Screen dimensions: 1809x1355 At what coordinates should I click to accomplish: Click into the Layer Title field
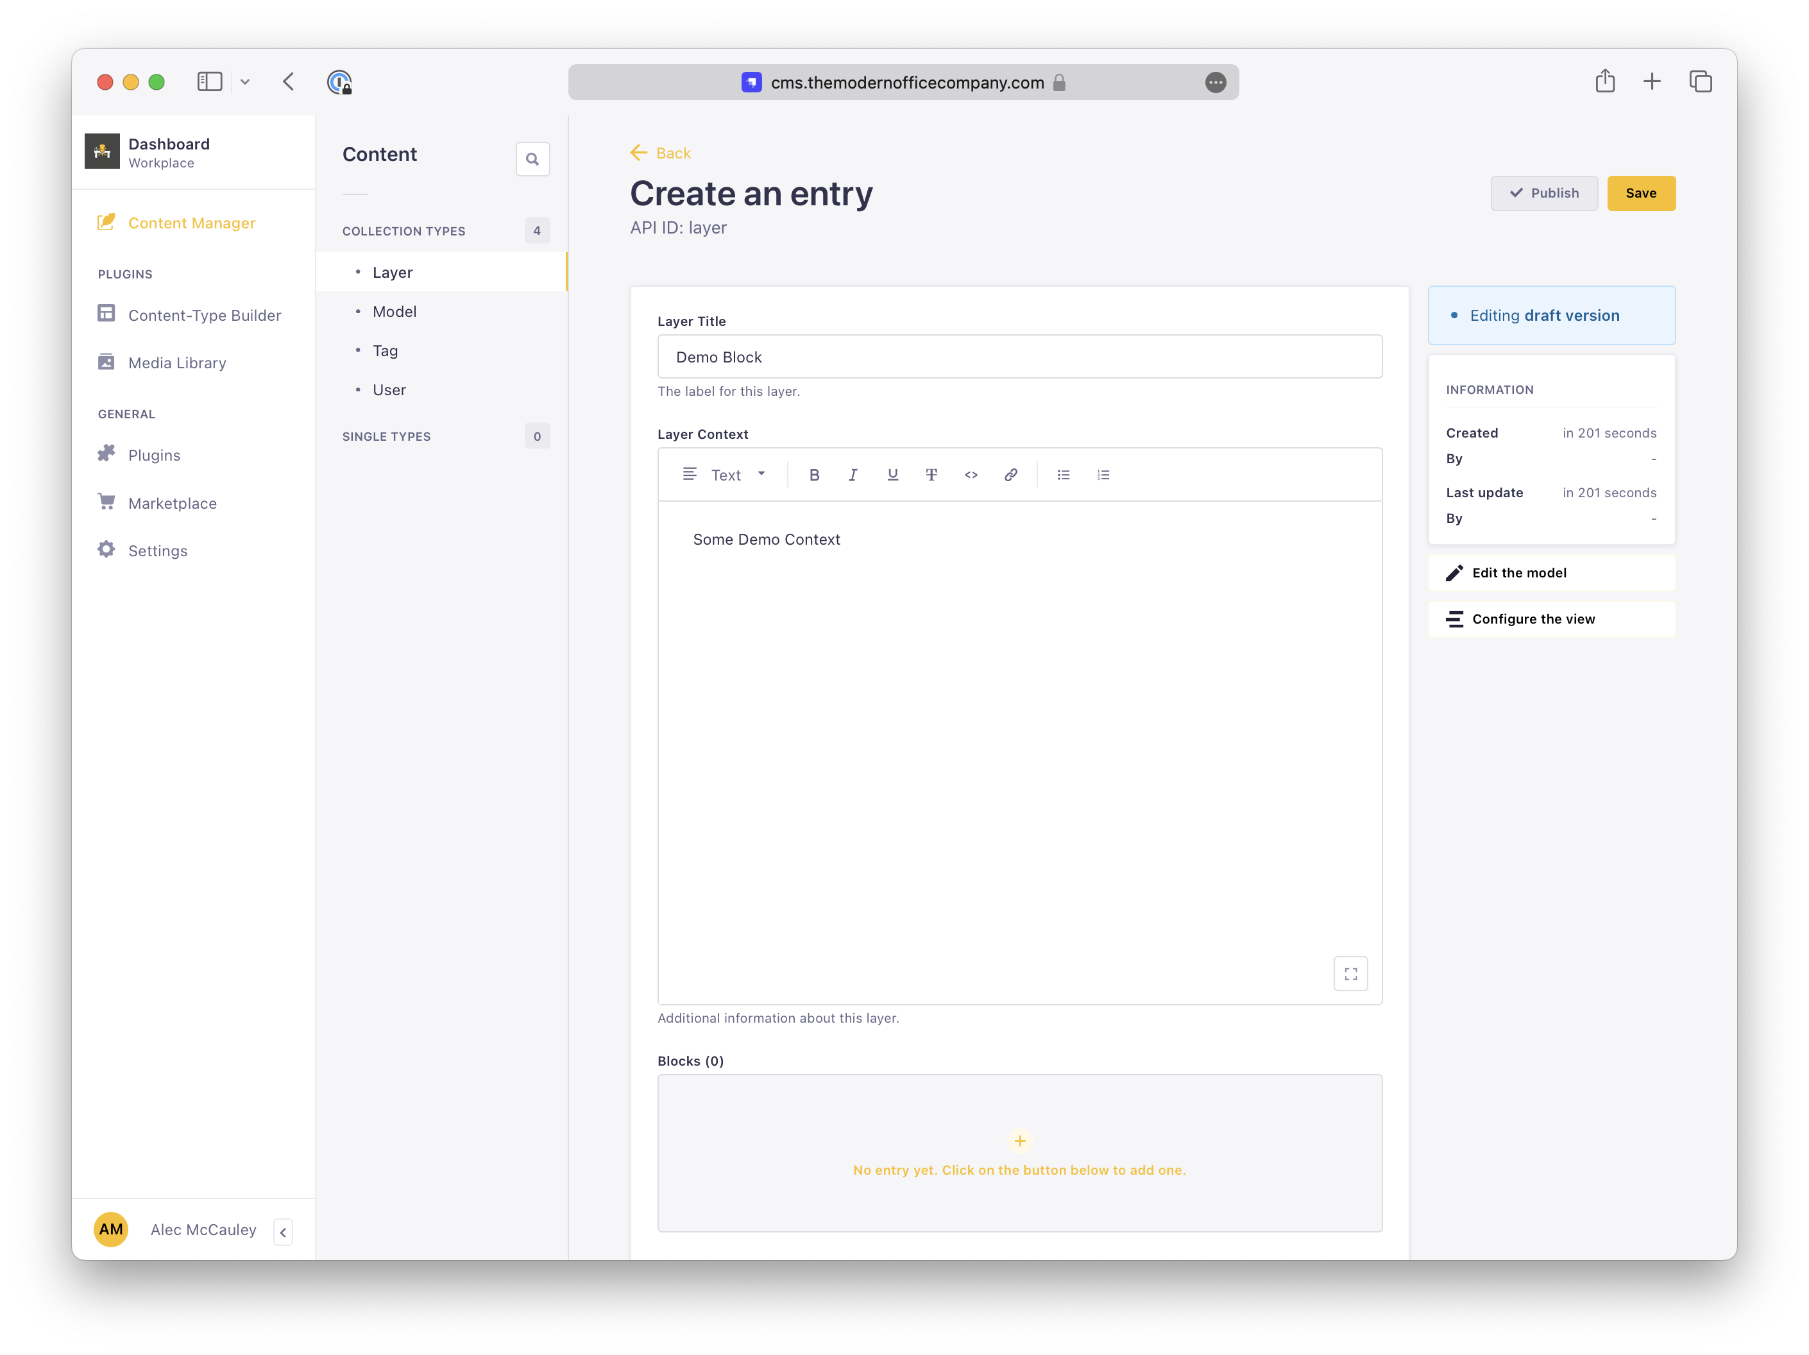coord(1019,357)
